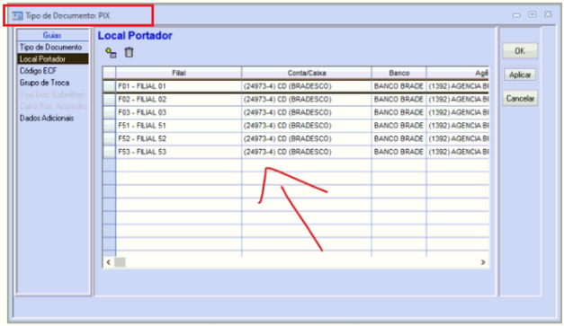Click Conta/Caixa cell in F52 row
Viewport: 564px width, 326px height.
click(x=307, y=138)
